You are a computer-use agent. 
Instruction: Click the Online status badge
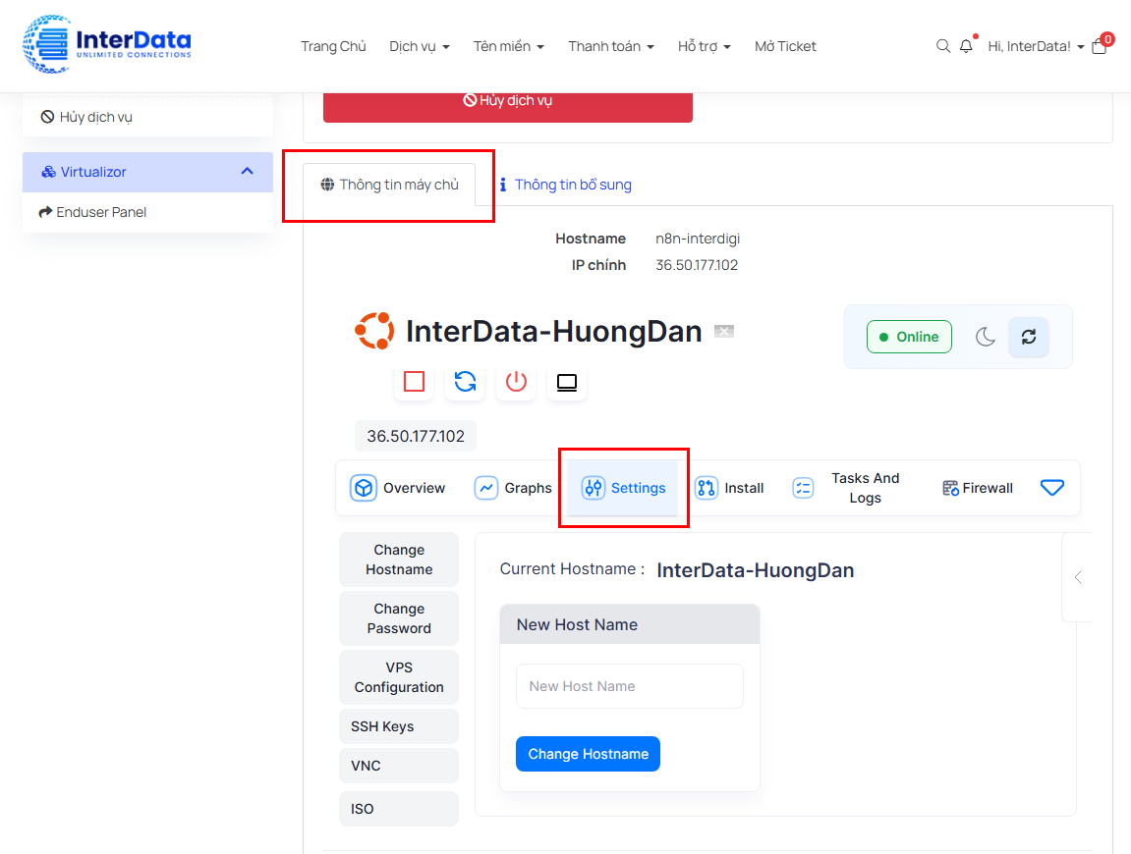[909, 337]
